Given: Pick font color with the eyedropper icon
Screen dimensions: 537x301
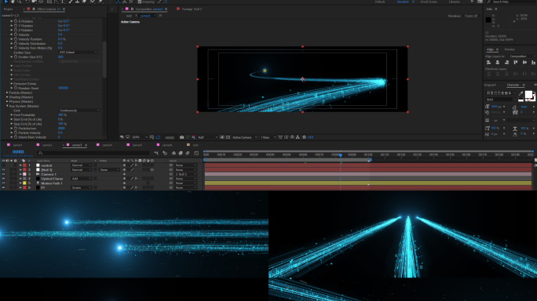Looking at the screenshot, I should (x=521, y=93).
